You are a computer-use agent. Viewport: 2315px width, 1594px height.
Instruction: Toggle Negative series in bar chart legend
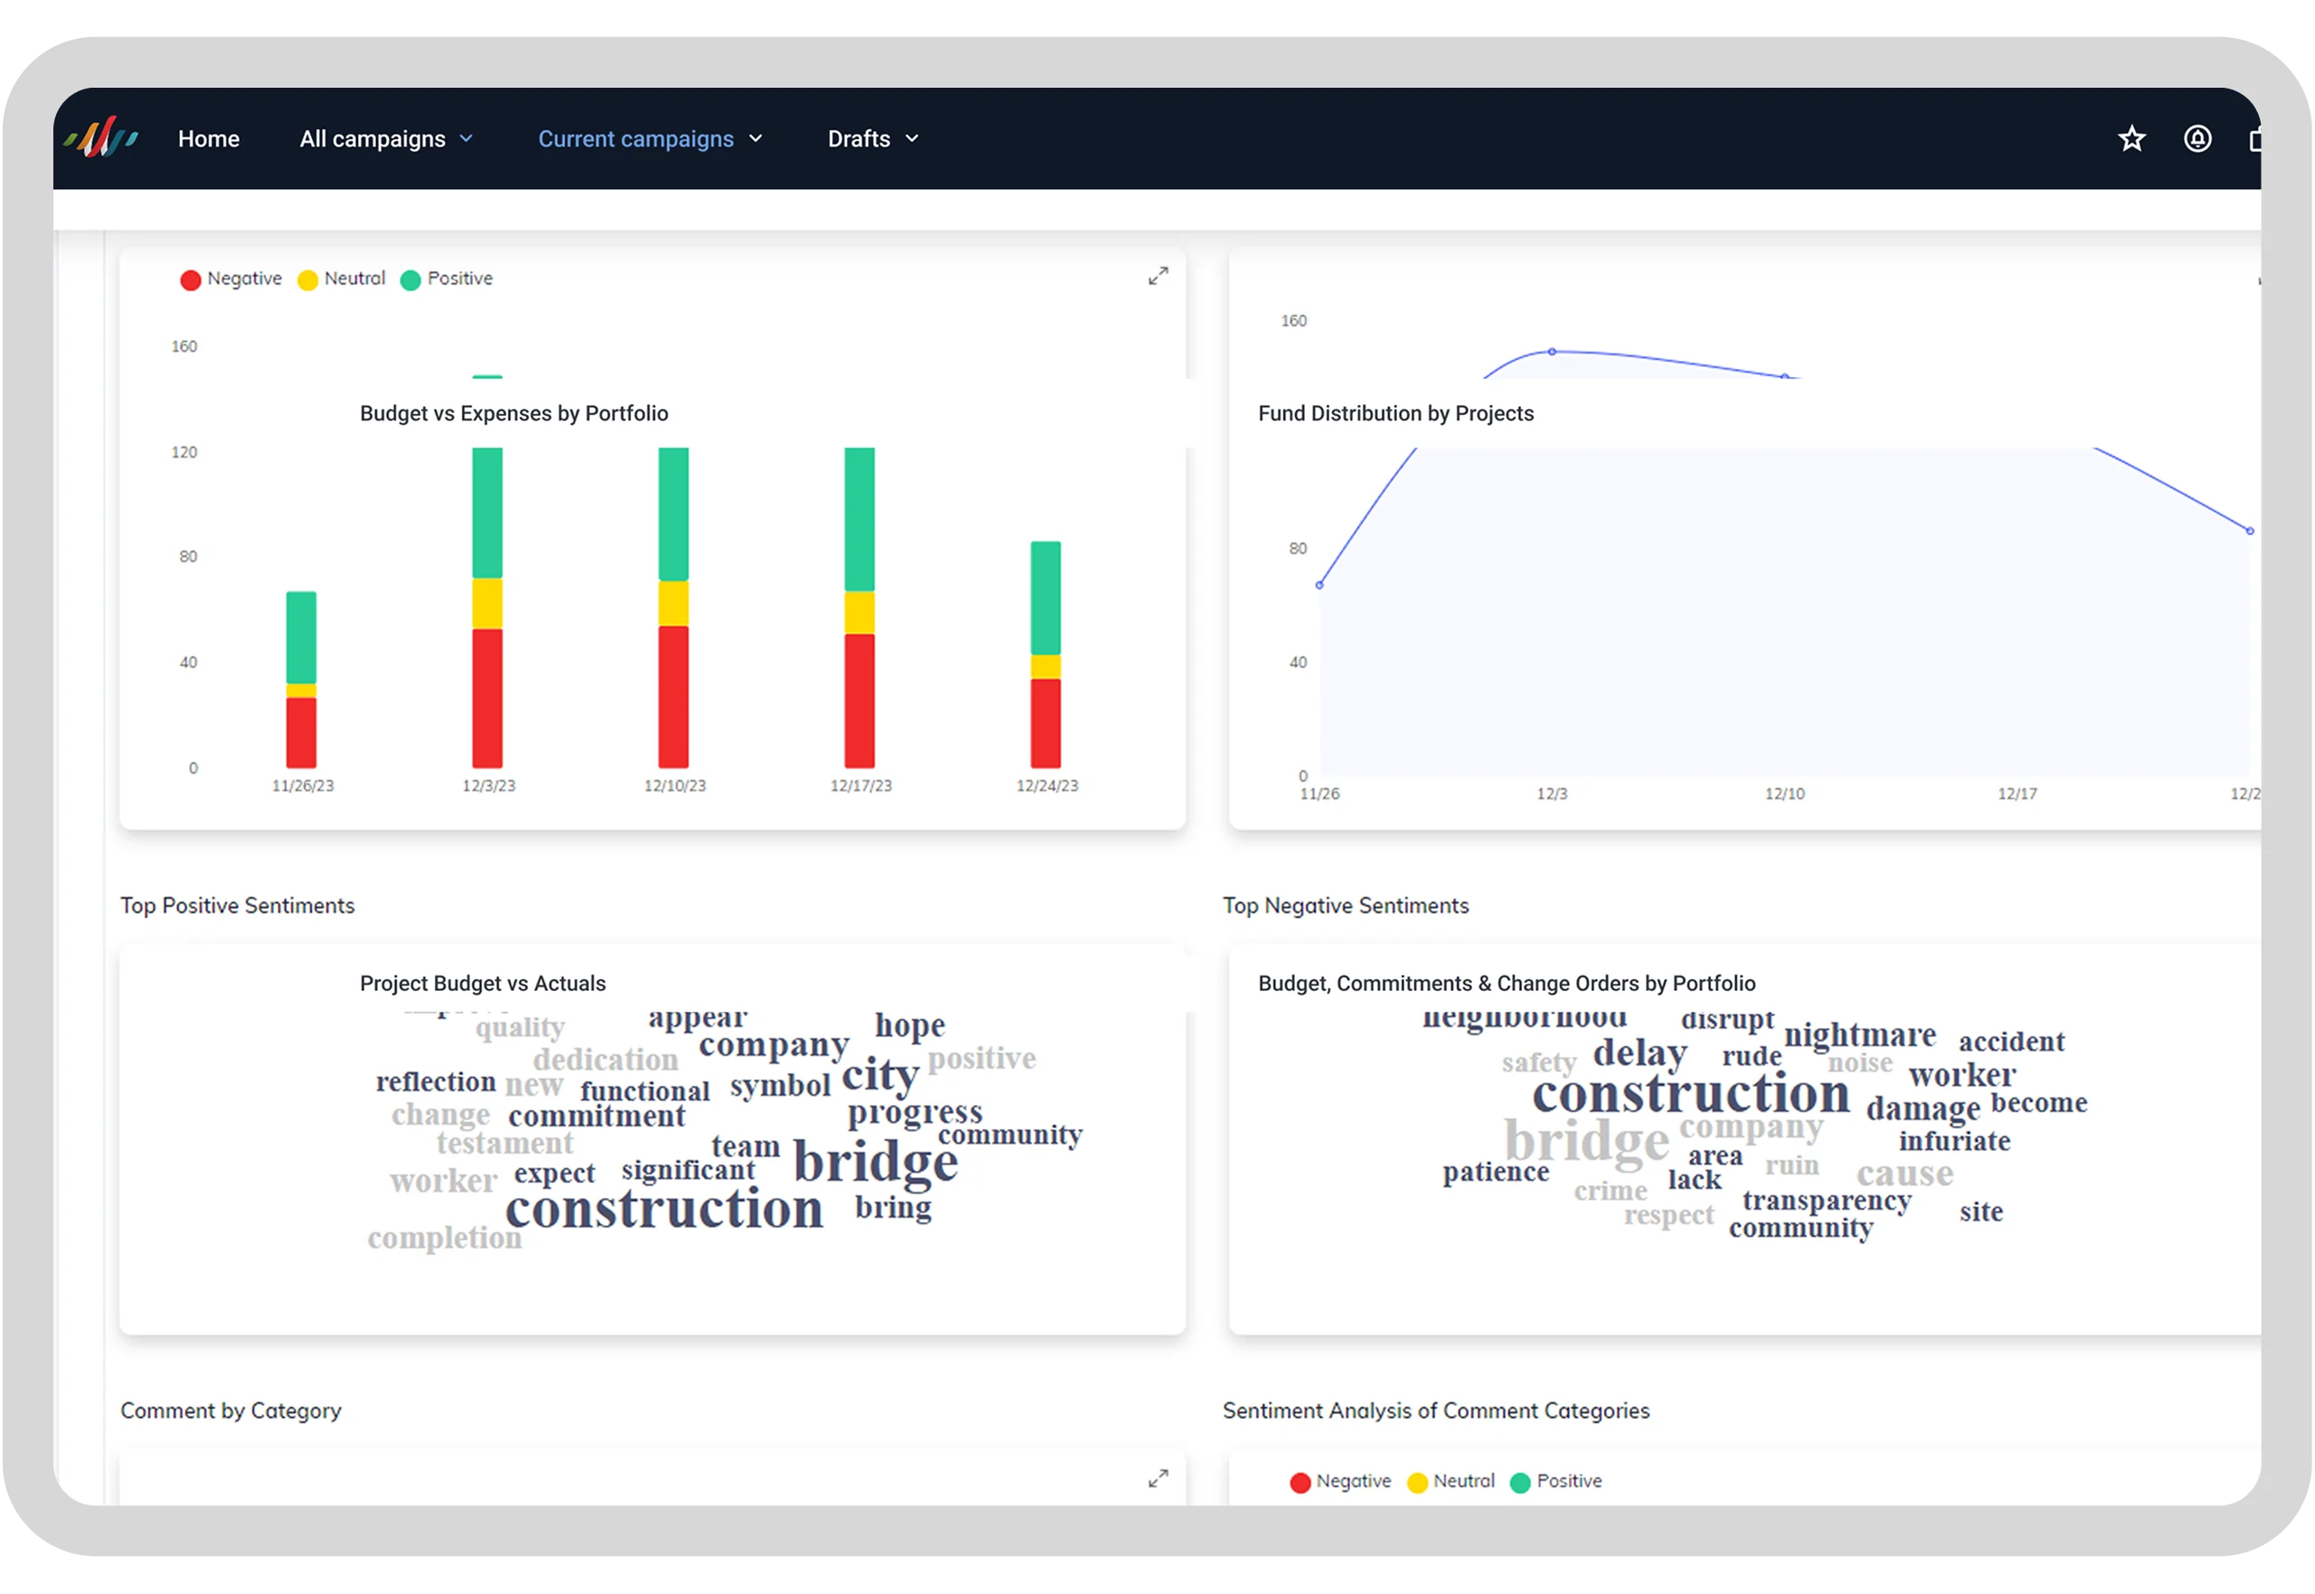[x=231, y=278]
